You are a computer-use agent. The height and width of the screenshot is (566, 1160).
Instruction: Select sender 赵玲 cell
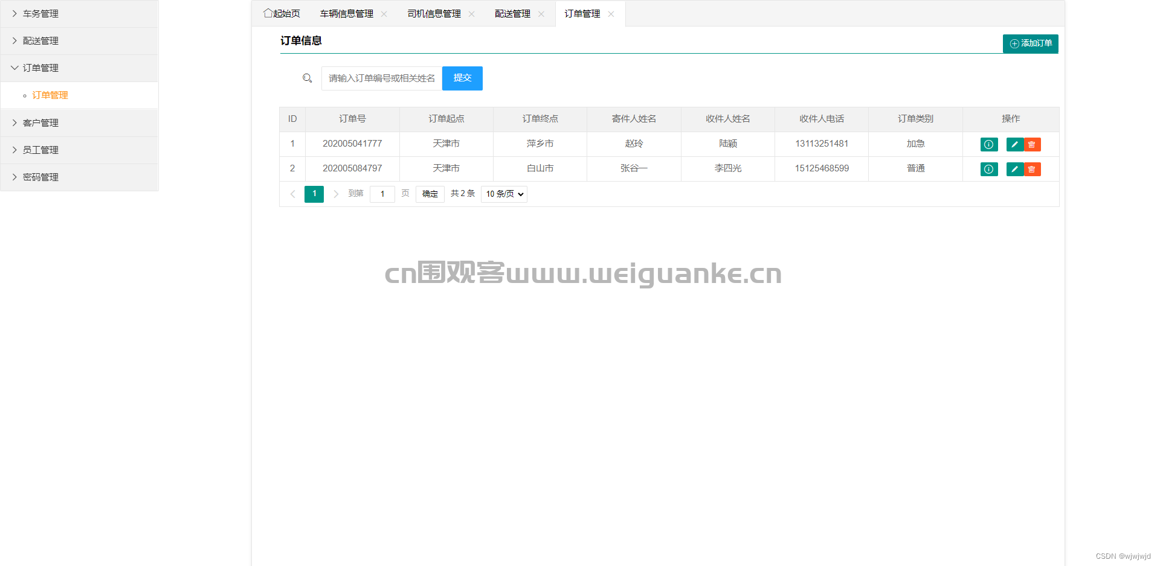(x=634, y=144)
